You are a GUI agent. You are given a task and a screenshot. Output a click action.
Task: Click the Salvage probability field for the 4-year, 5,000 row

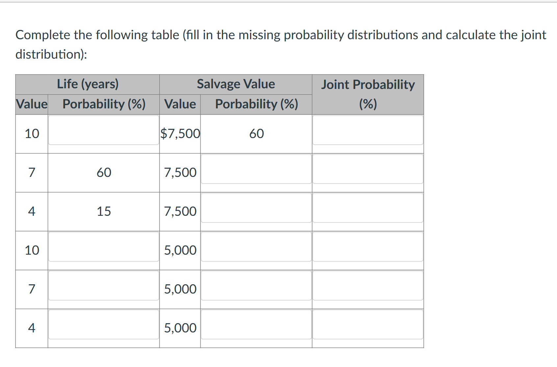tap(256, 325)
